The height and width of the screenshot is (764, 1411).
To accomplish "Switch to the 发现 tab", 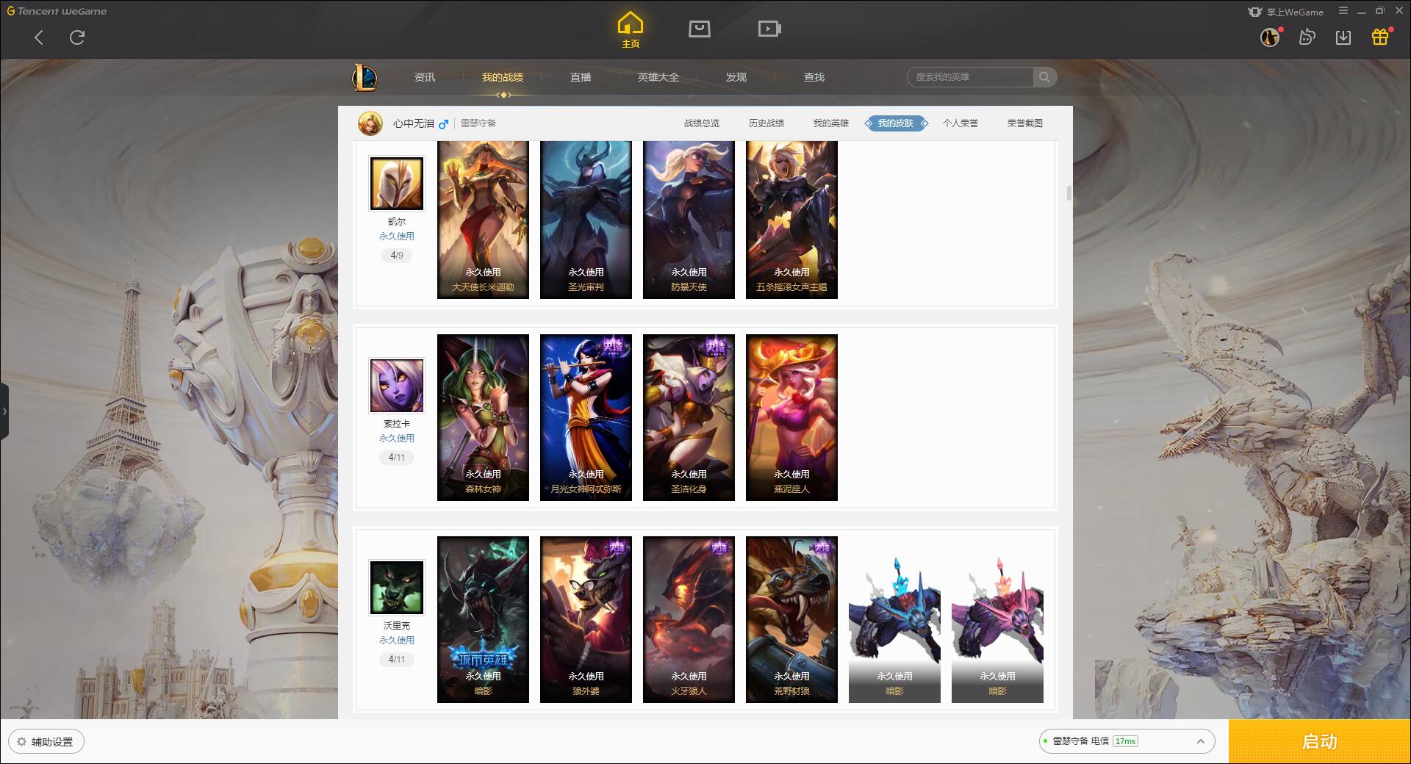I will (x=736, y=77).
